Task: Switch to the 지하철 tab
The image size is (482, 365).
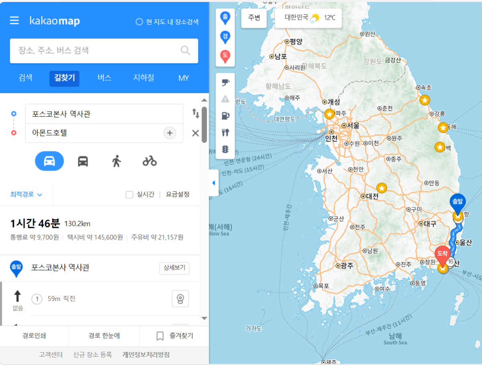Action: point(143,78)
